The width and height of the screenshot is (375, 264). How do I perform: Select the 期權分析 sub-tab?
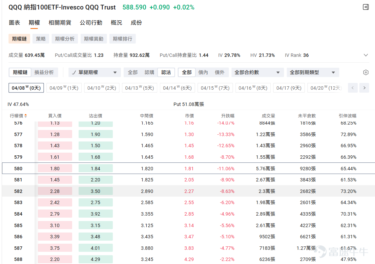pyautogui.click(x=65, y=39)
